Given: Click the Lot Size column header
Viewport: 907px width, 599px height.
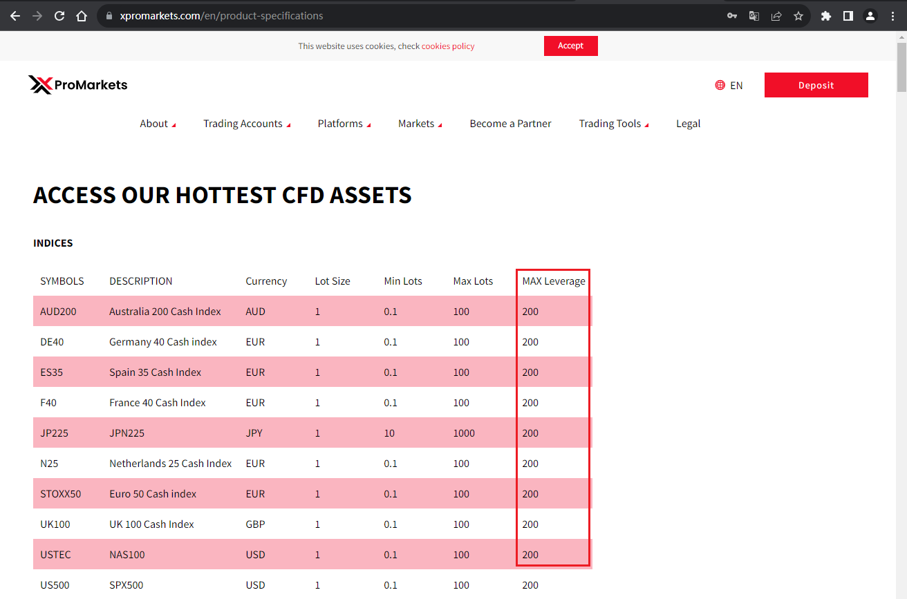Looking at the screenshot, I should tap(333, 281).
